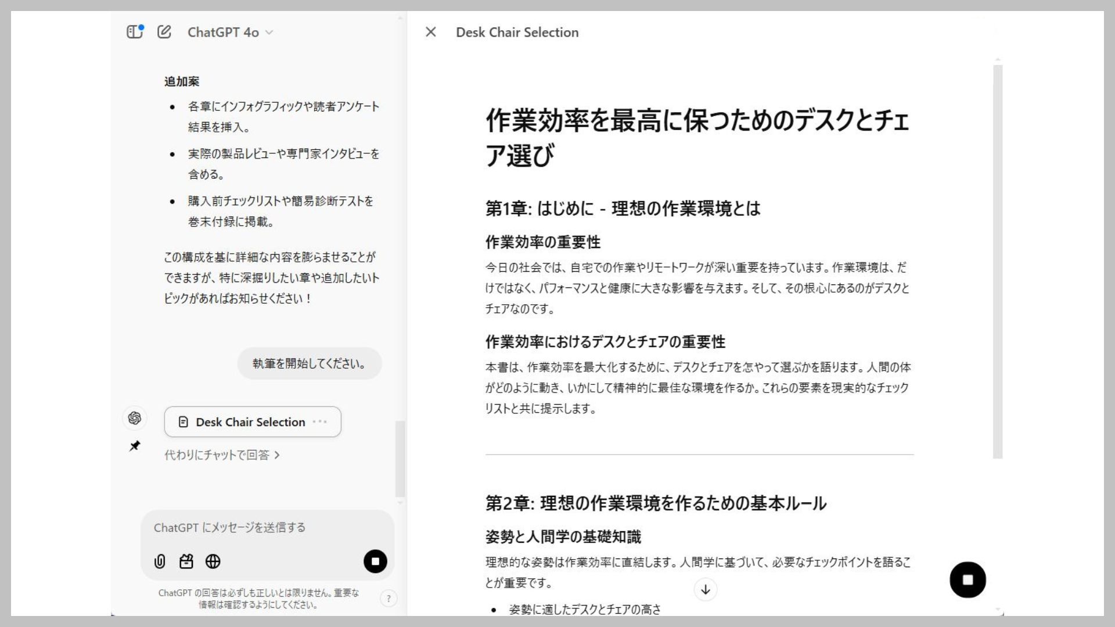Pin the conversation using the pin icon
This screenshot has height=627, width=1115.
[135, 446]
